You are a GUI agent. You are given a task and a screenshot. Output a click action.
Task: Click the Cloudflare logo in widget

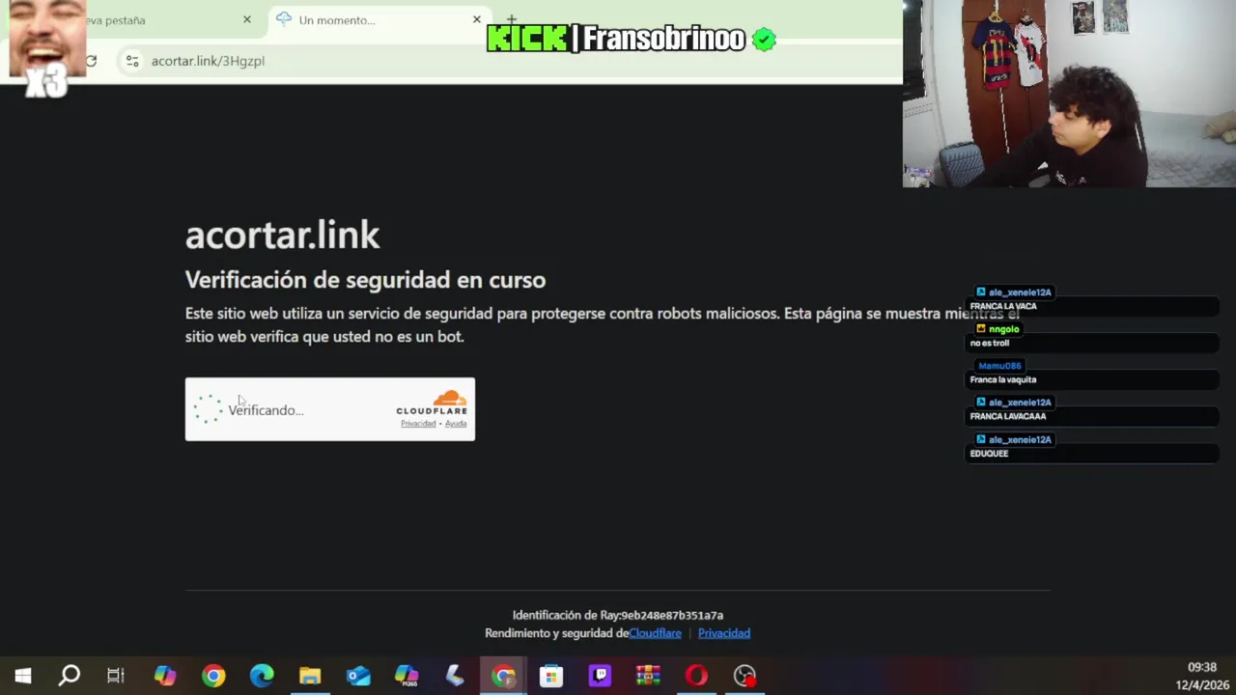click(x=432, y=403)
